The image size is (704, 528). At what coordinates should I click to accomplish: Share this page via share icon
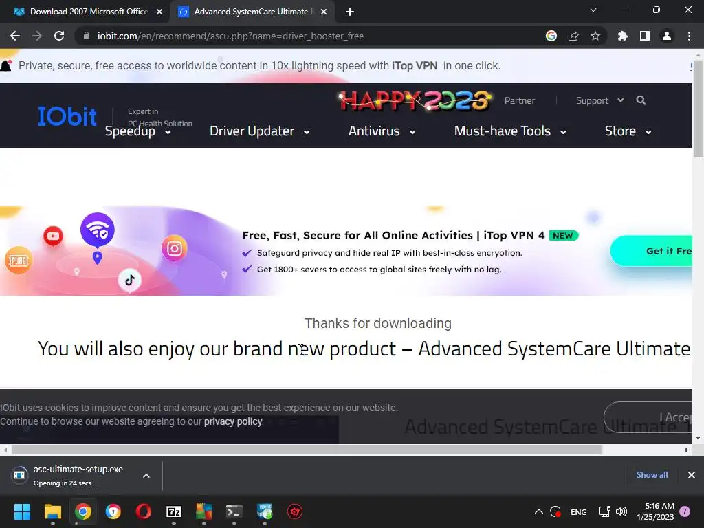pyautogui.click(x=573, y=36)
